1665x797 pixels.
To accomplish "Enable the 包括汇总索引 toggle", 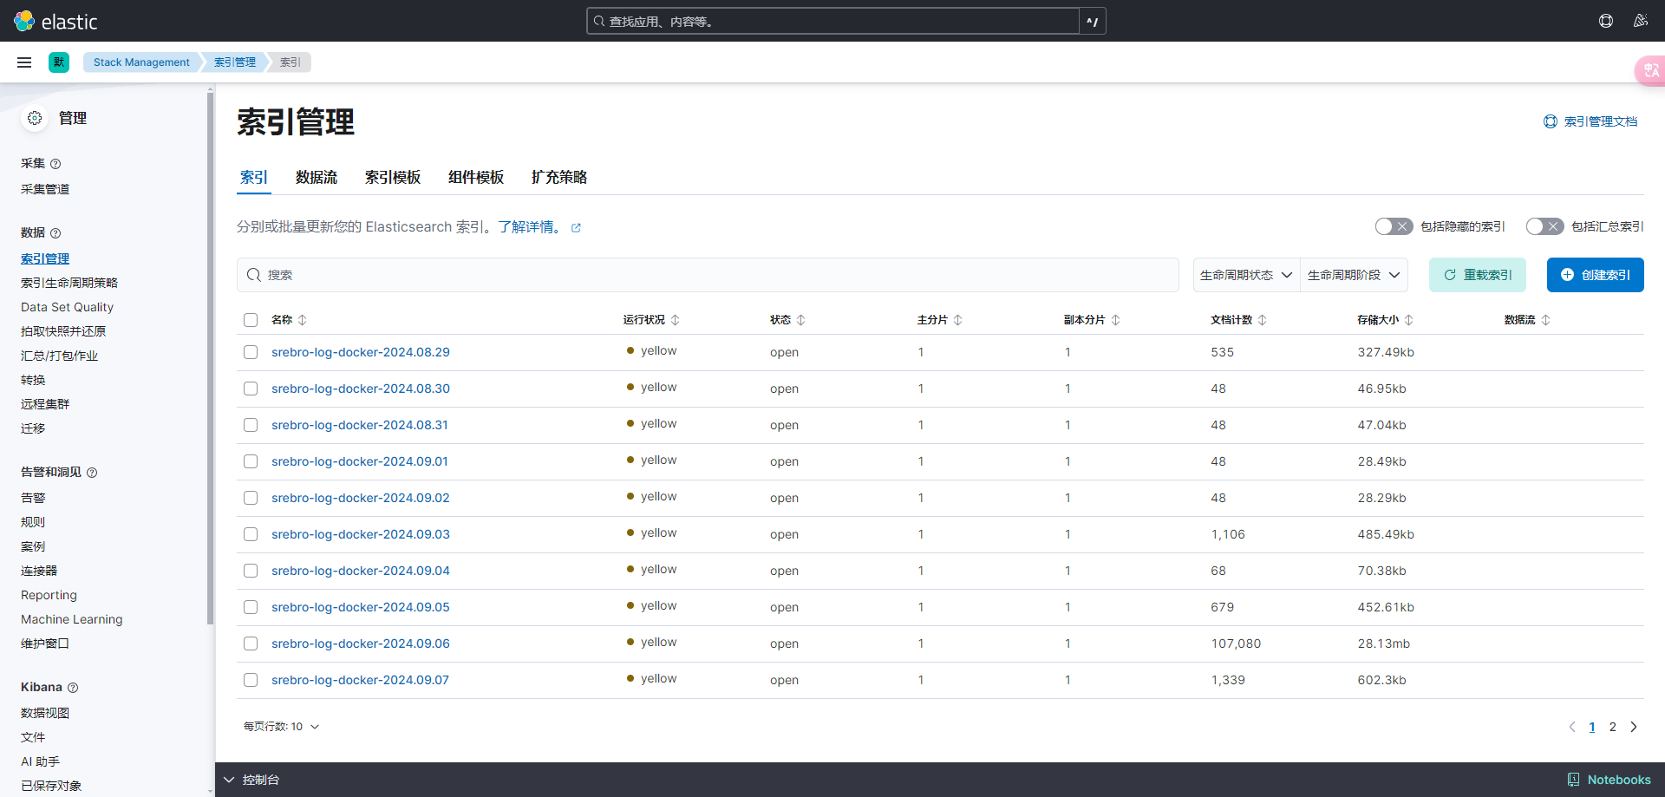I will (x=1544, y=226).
